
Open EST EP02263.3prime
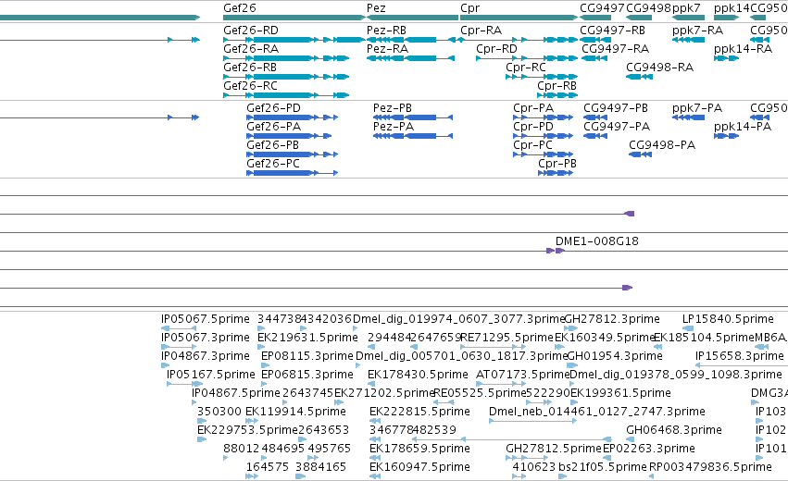point(649,449)
